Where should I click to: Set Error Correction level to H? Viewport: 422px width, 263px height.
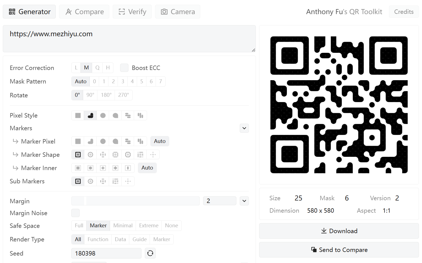coord(108,68)
